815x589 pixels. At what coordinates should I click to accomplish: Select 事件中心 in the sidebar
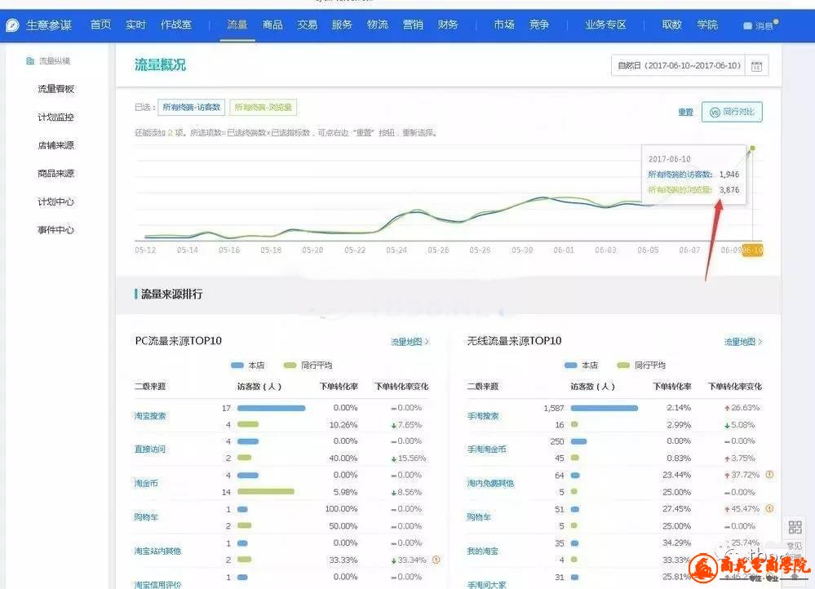tap(56, 230)
